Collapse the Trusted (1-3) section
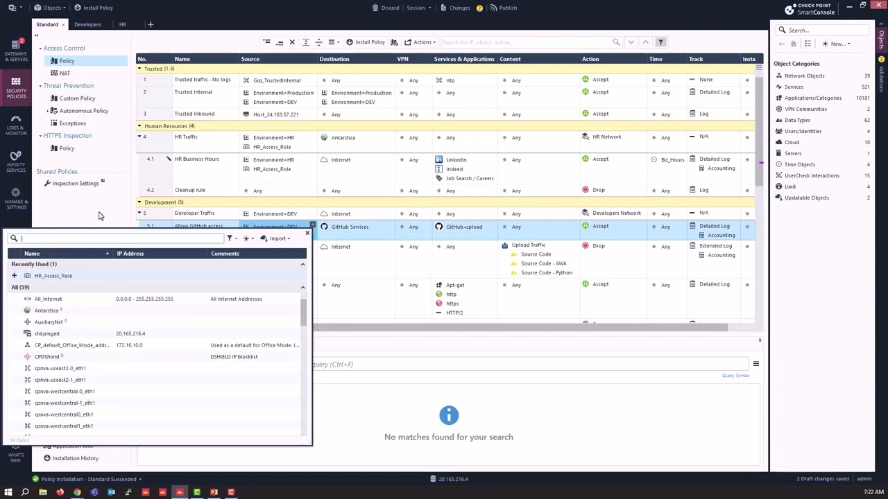The width and height of the screenshot is (888, 499). pos(139,69)
